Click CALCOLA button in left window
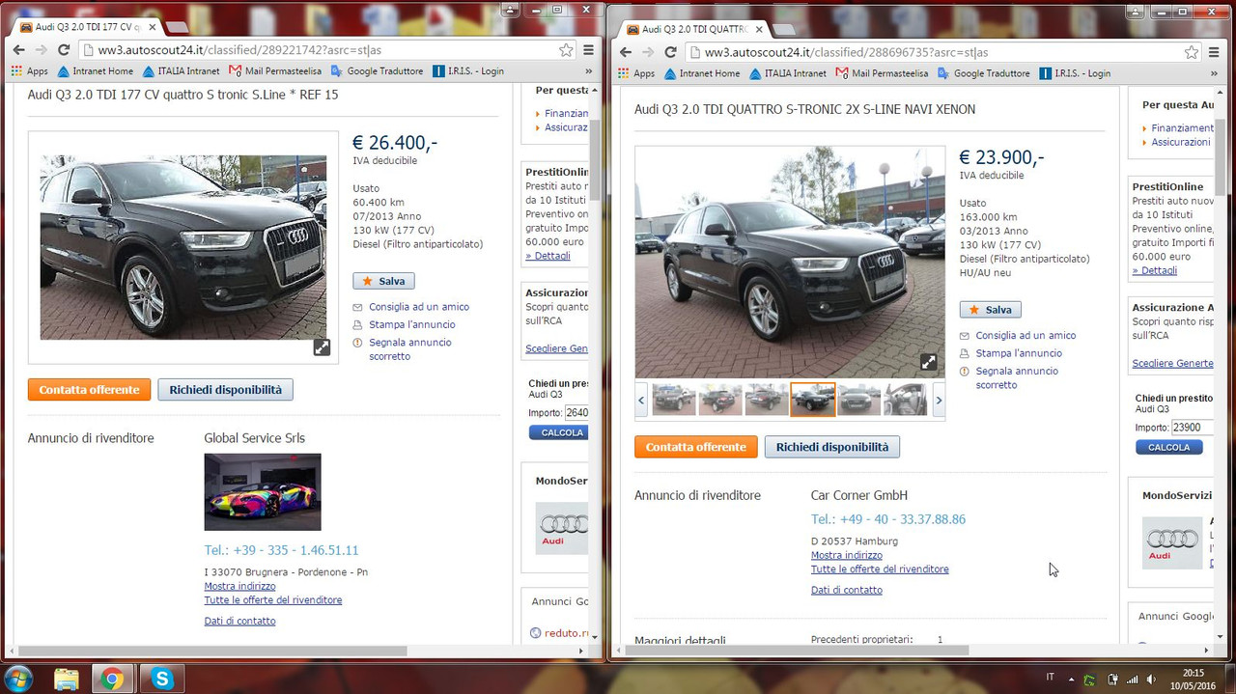This screenshot has width=1236, height=694. click(560, 432)
